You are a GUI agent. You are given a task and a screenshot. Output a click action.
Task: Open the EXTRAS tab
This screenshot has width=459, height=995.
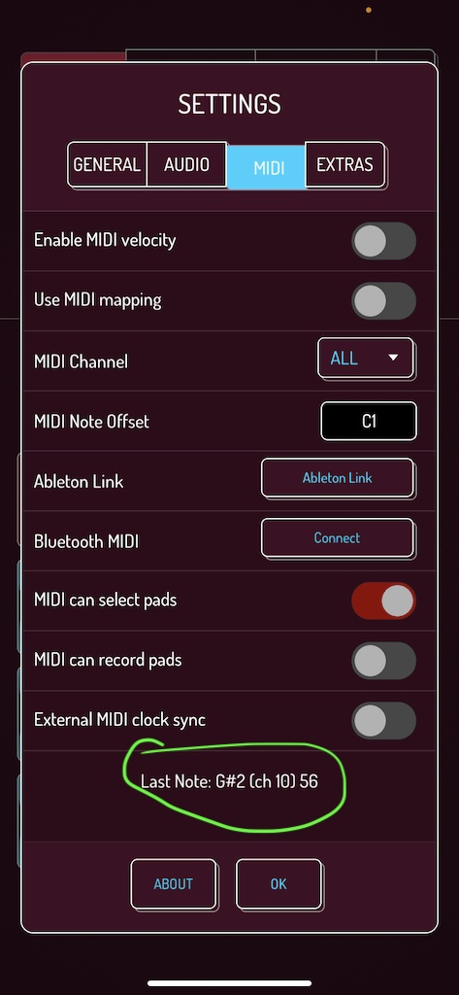[x=344, y=165]
